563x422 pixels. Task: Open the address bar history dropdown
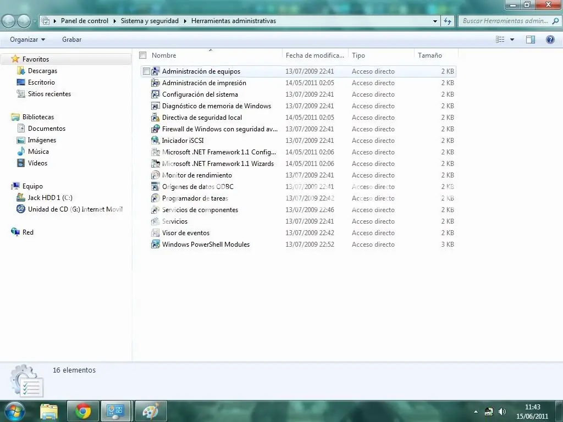tap(435, 21)
